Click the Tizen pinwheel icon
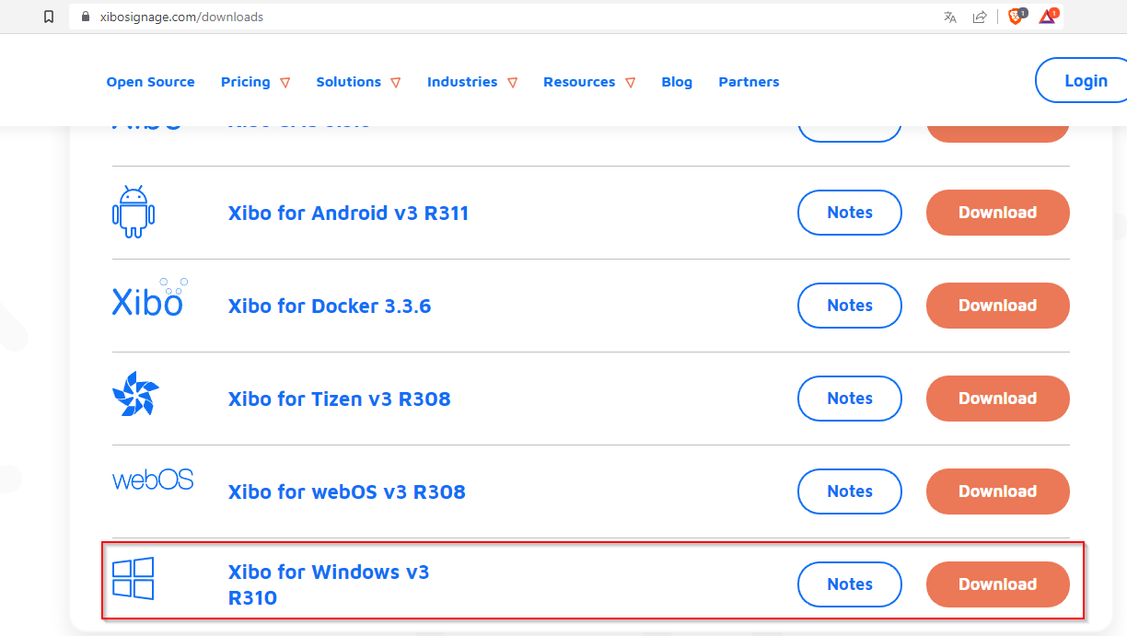 pyautogui.click(x=135, y=394)
